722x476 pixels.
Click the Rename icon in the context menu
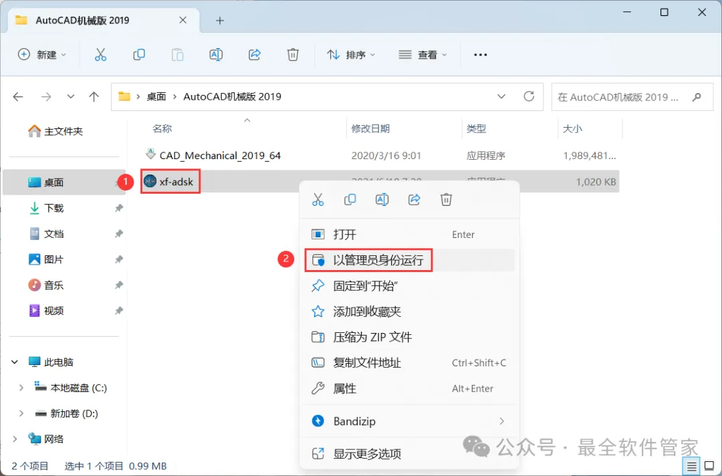pyautogui.click(x=382, y=199)
